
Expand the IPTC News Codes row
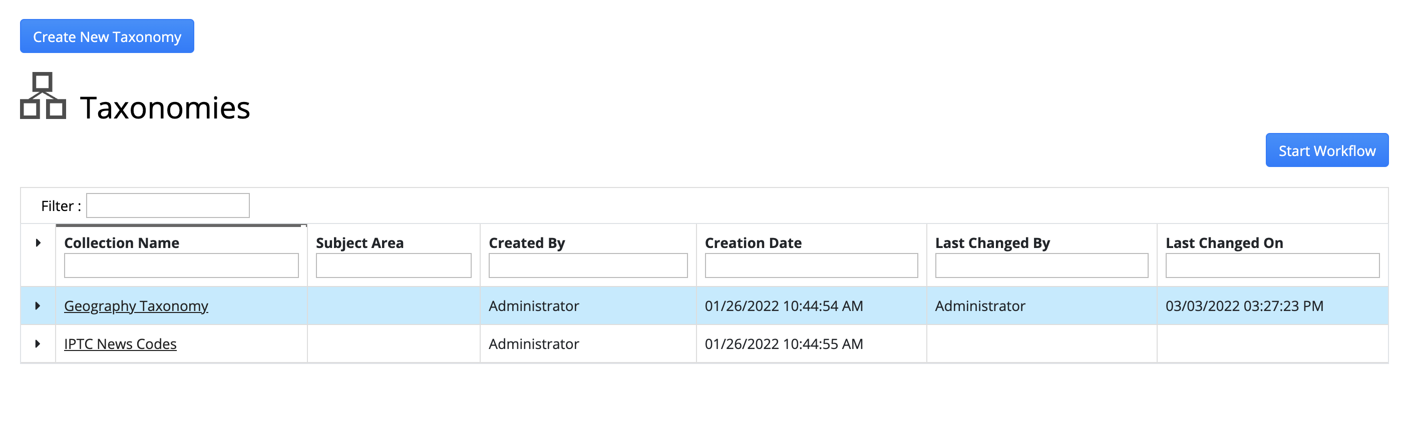tap(38, 344)
